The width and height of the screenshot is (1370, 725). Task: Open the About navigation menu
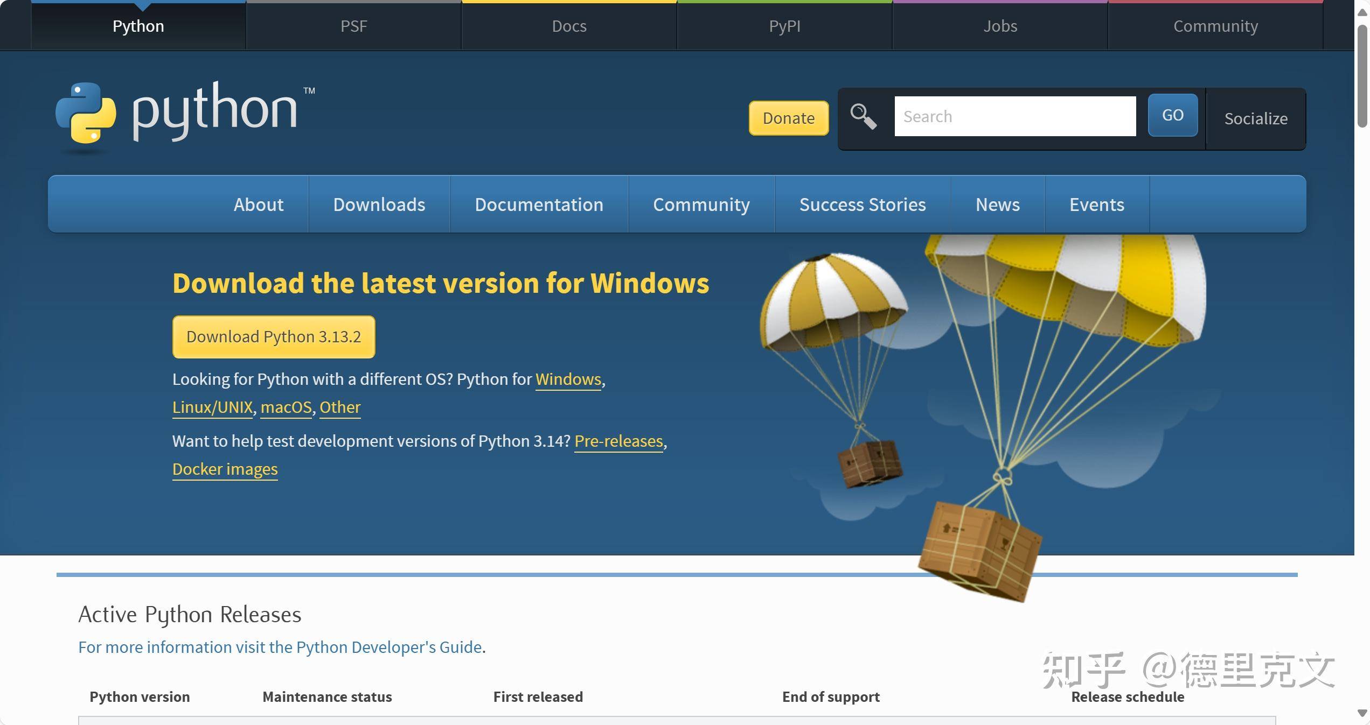click(x=259, y=205)
